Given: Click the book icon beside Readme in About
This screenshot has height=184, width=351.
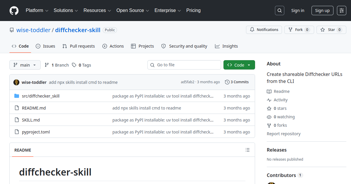Looking at the screenshot, I should (x=269, y=91).
